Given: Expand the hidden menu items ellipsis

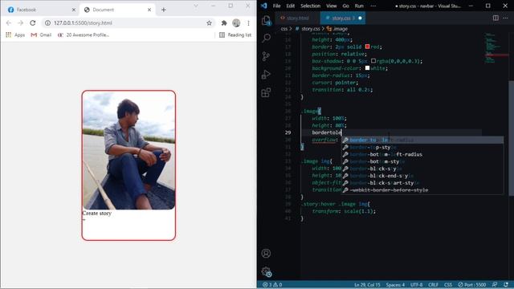Looking at the screenshot, I should (x=373, y=6).
